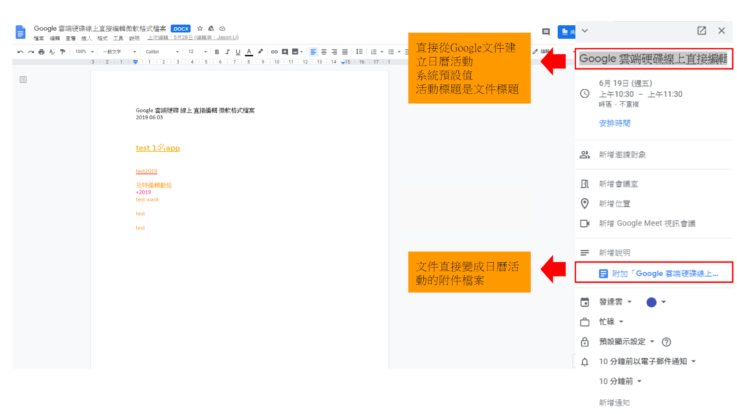The height and width of the screenshot is (414, 737).
Task: Toggle bold formatting
Action: point(217,52)
